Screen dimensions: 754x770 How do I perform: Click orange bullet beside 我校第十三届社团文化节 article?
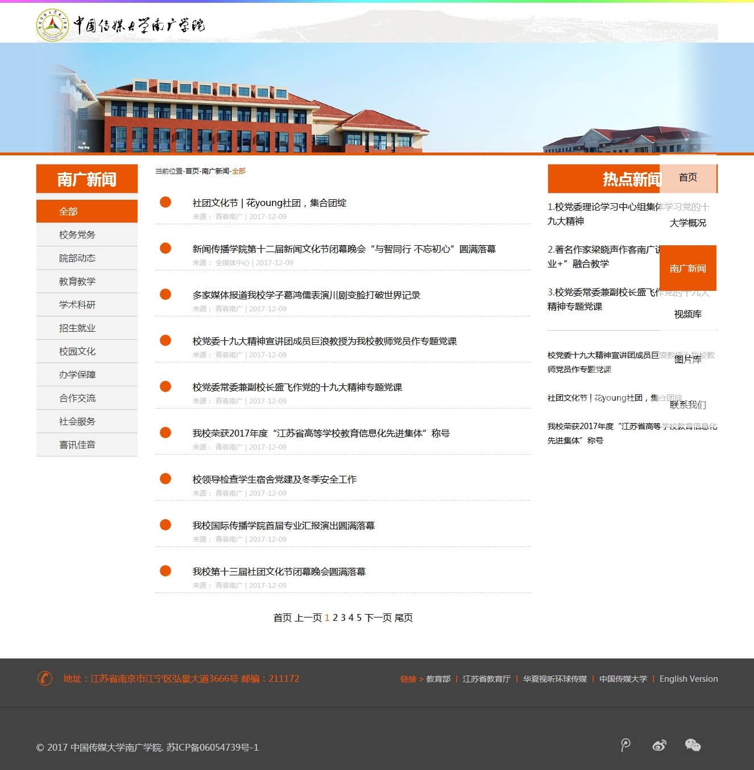165,571
